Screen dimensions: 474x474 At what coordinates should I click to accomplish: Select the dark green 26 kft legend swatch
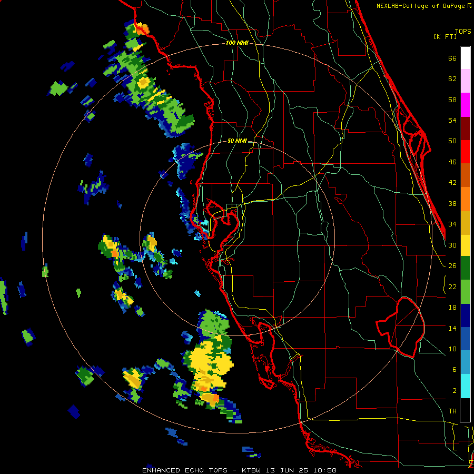[465, 268]
